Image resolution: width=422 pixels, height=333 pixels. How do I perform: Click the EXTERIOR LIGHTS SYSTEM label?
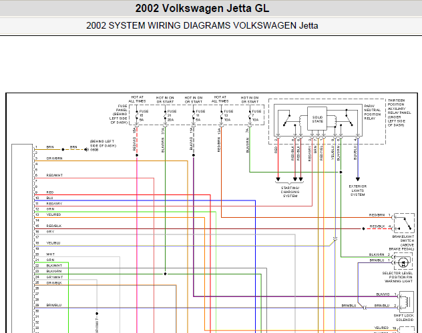pos(358,190)
